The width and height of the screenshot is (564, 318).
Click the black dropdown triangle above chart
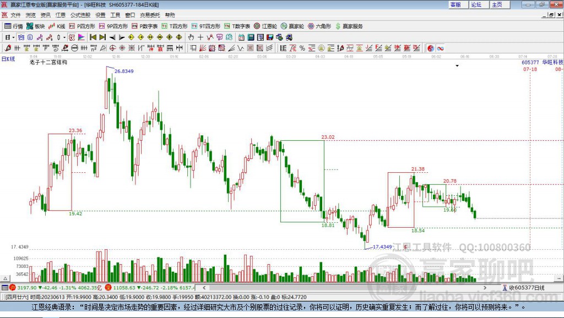point(457,66)
